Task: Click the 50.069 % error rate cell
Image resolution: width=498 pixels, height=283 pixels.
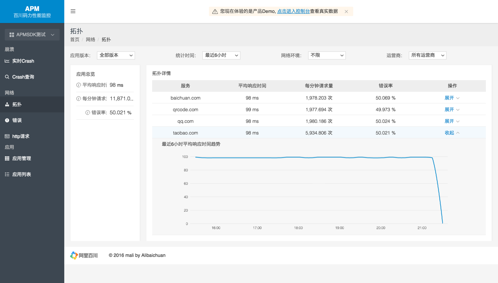Action: coord(386,98)
